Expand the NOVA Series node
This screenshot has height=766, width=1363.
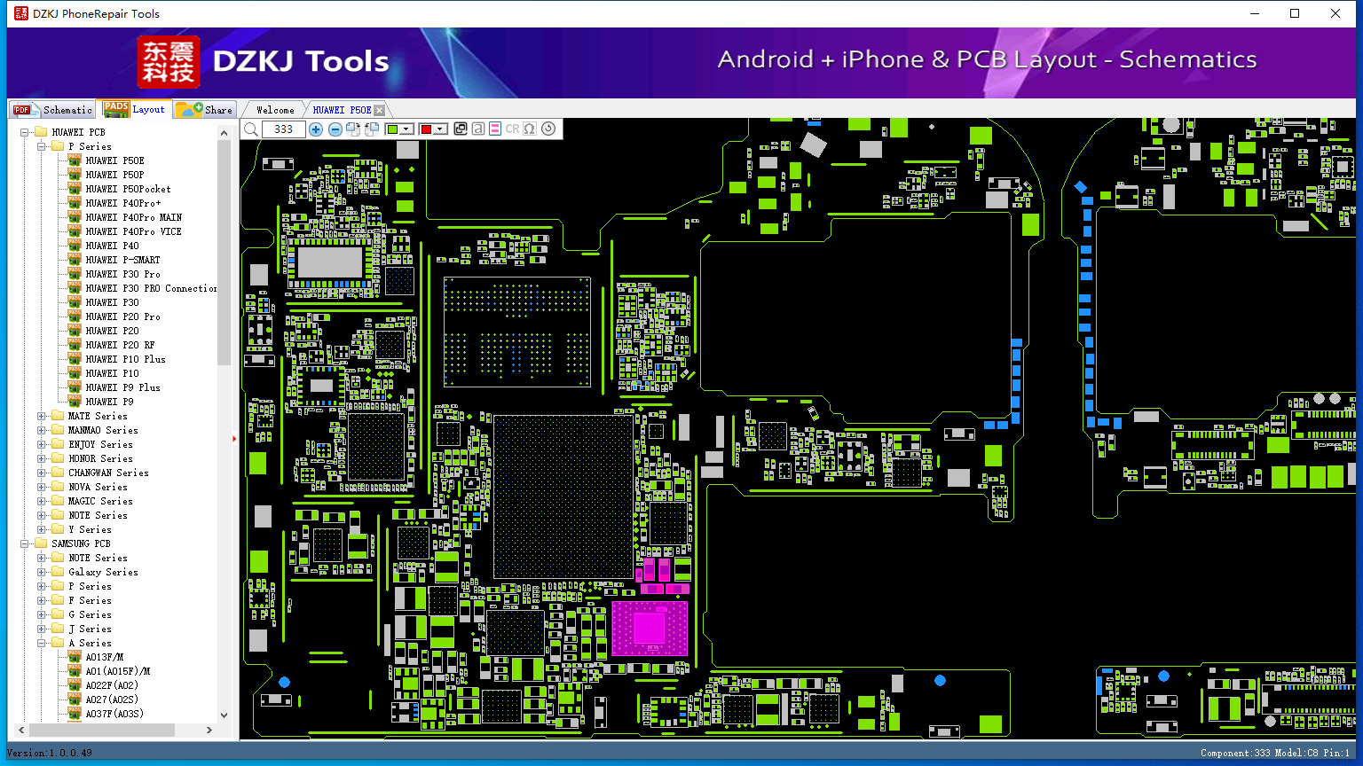click(42, 487)
